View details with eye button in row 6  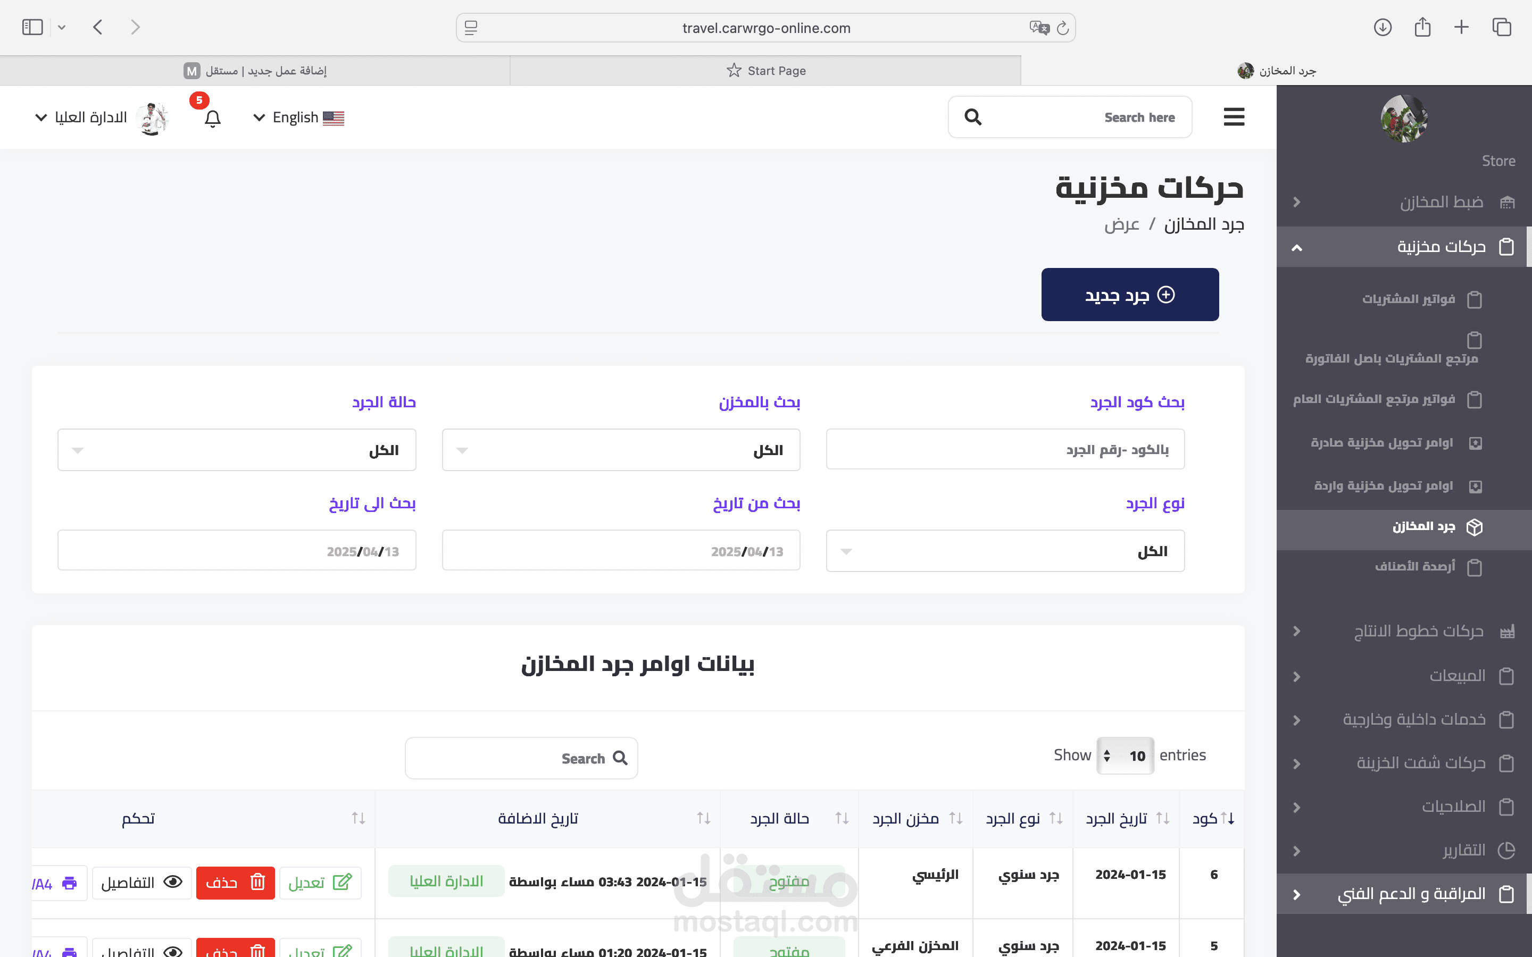[141, 883]
